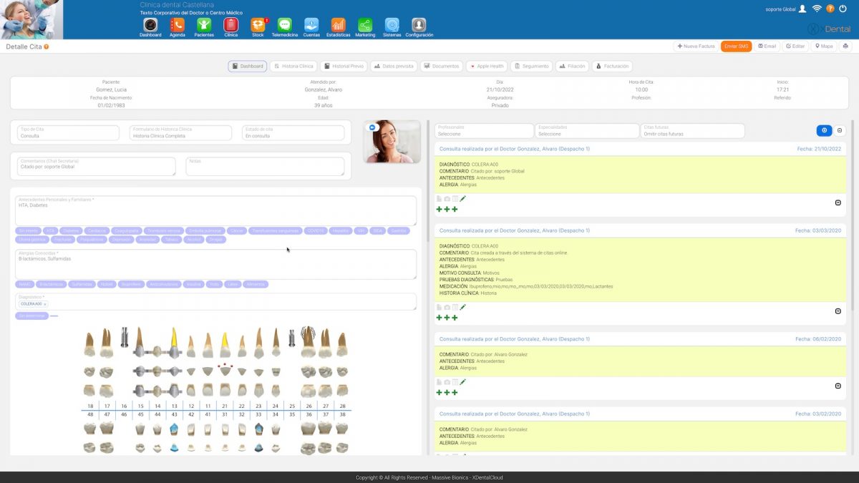This screenshot has width=859, height=483.
Task: Toggle the Tabaco antecedent tag
Action: [x=171, y=240]
